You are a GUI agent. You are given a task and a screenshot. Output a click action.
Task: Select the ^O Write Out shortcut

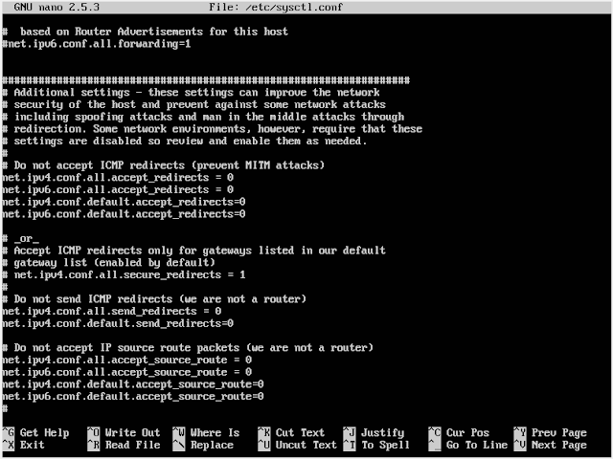(x=124, y=433)
